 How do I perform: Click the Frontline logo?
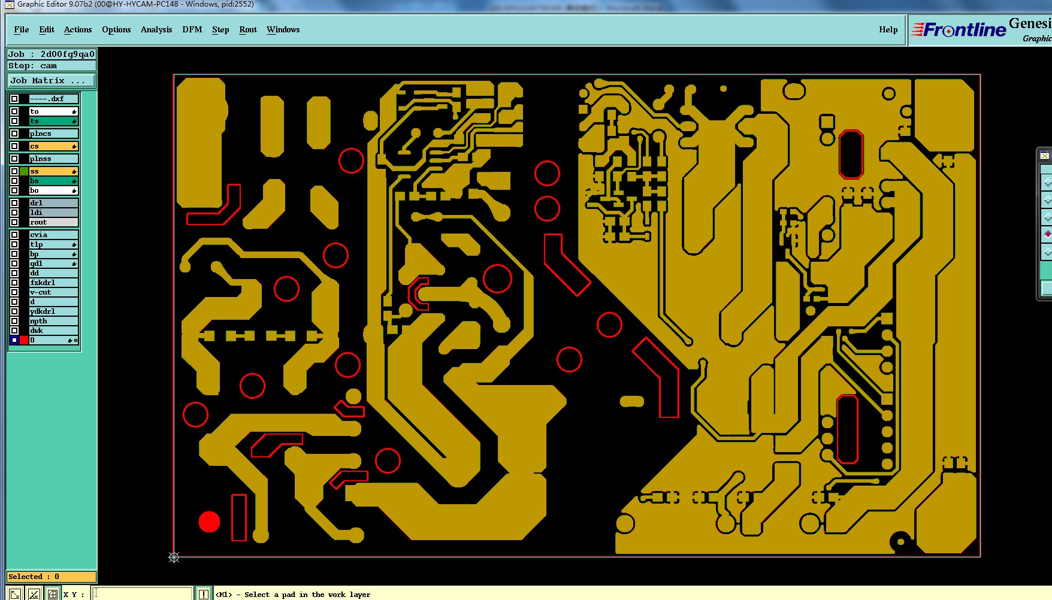click(959, 29)
